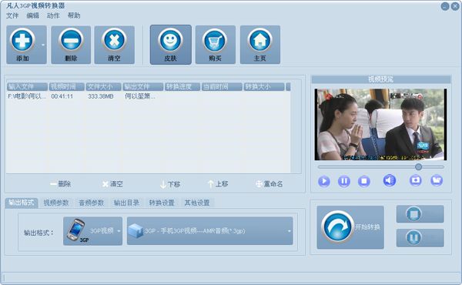This screenshot has width=462, height=285.
Task: Click the 上移 move-up button
Action: pyautogui.click(x=218, y=184)
